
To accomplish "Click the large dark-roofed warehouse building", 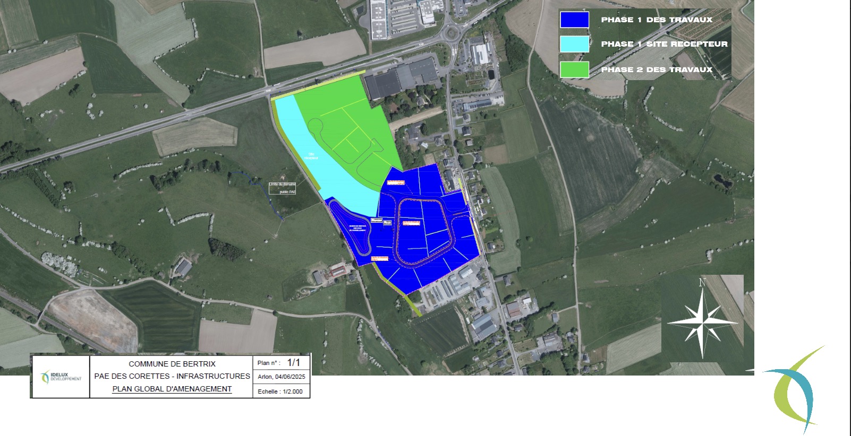I will click(x=401, y=78).
